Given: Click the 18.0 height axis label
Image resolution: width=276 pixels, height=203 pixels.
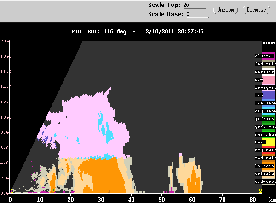Looking at the screenshot, I should pos(6,56).
